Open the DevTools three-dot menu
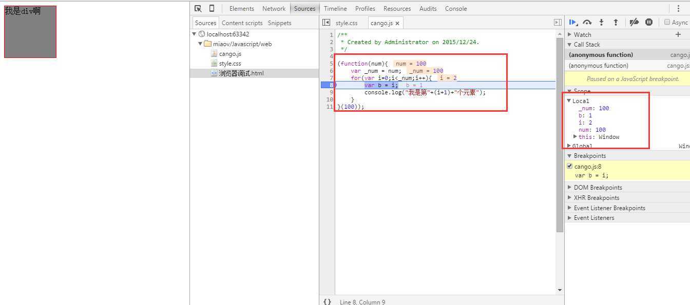The width and height of the screenshot is (690, 305). point(678,9)
